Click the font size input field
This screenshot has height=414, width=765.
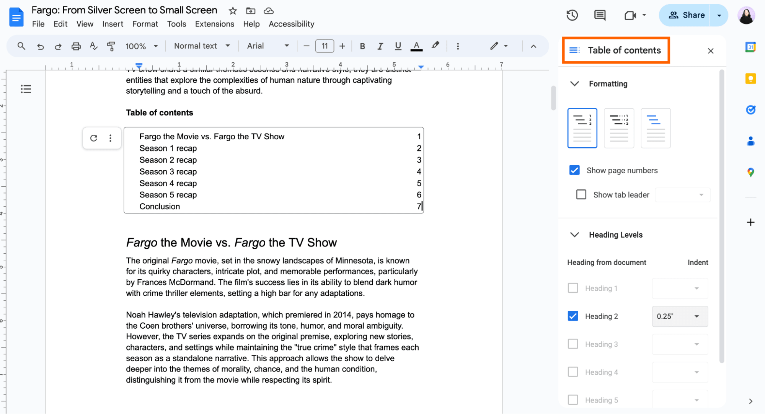tap(325, 46)
